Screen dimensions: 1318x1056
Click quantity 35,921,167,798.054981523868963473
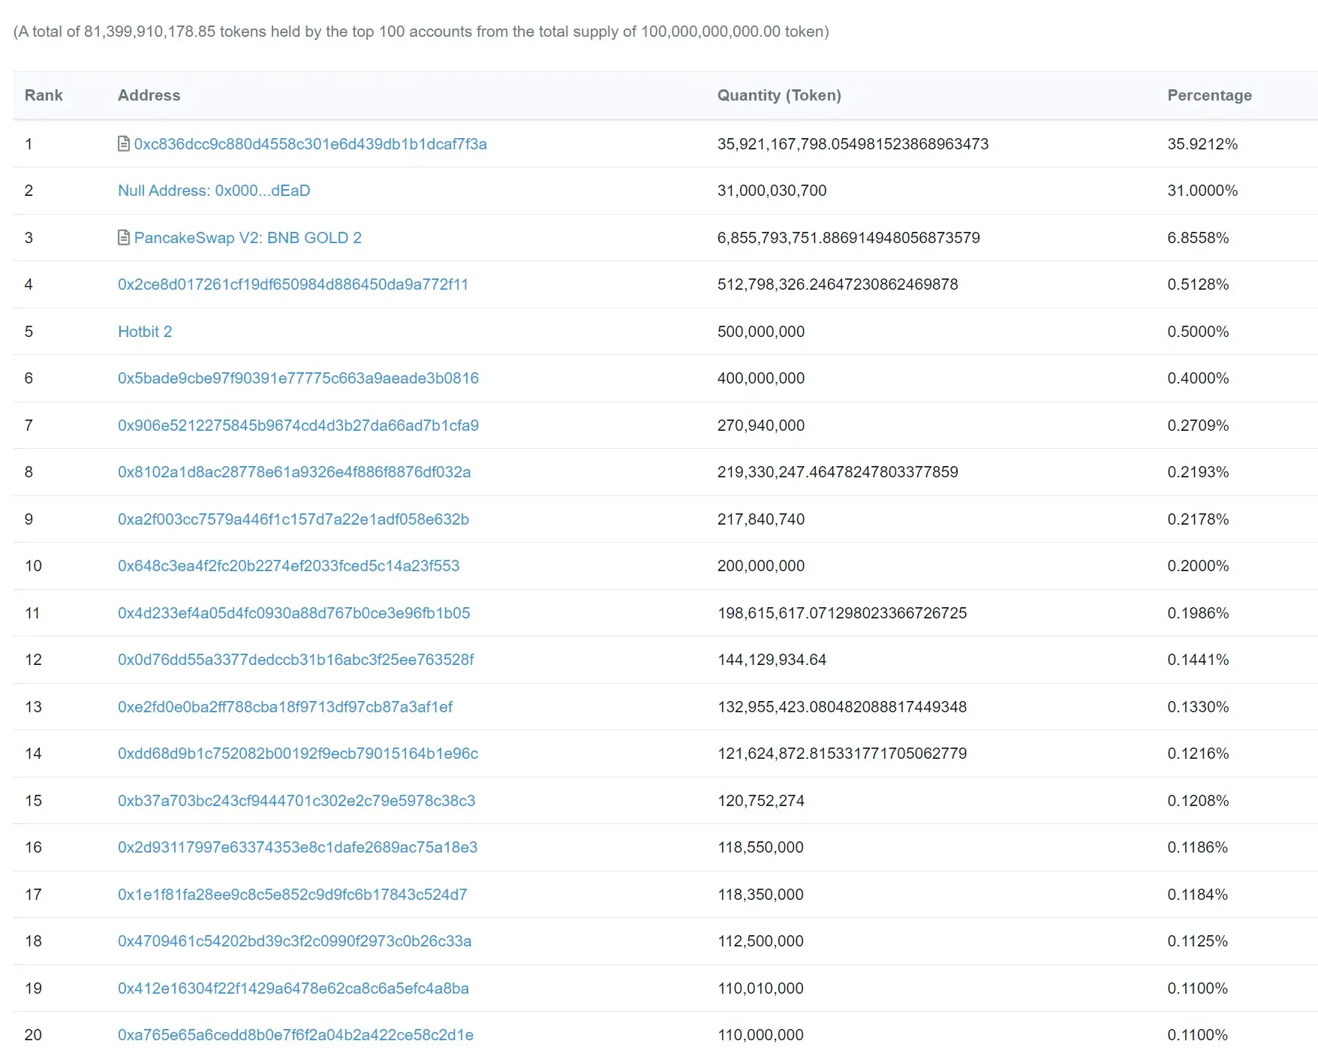point(853,143)
